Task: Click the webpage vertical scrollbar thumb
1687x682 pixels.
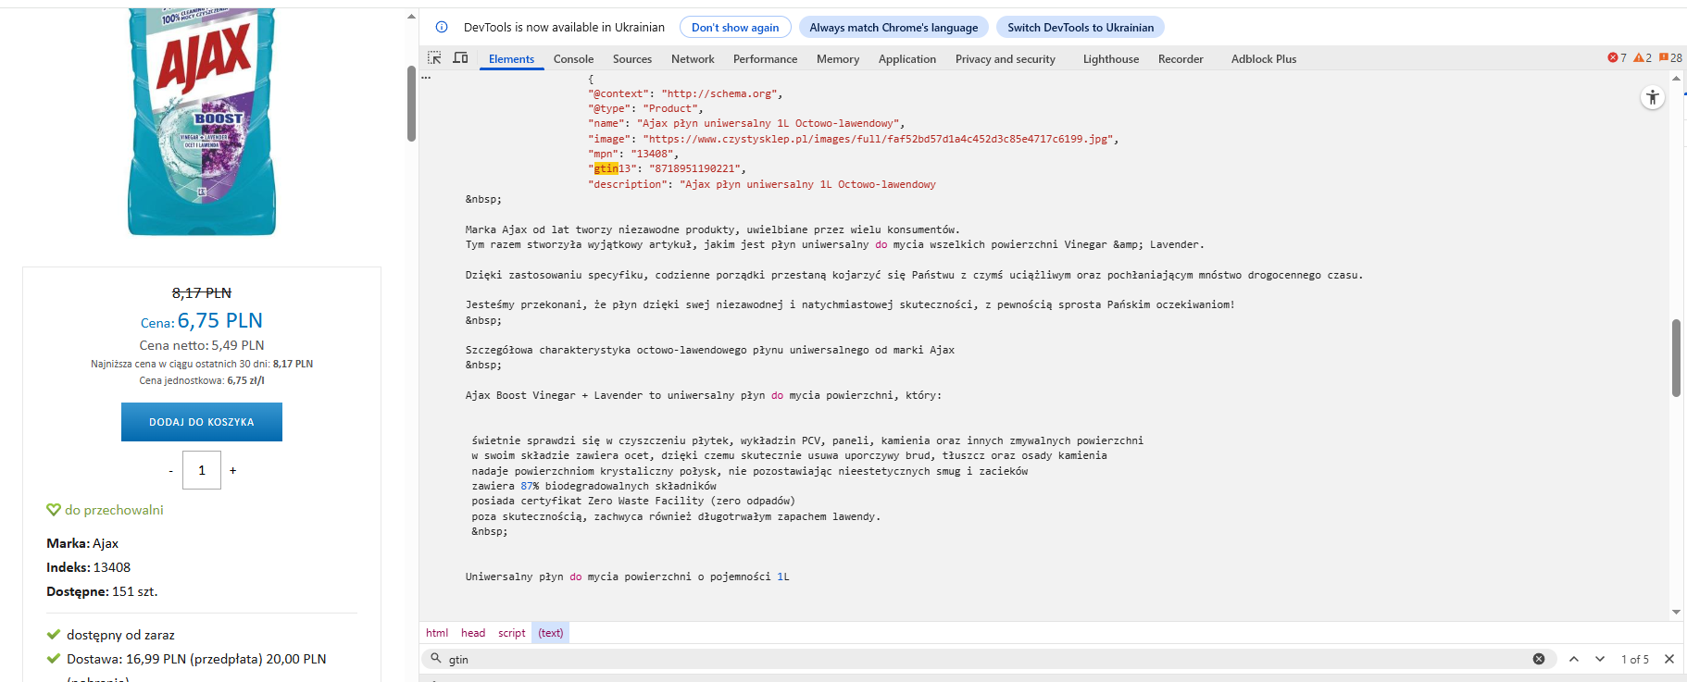Action: (x=411, y=104)
